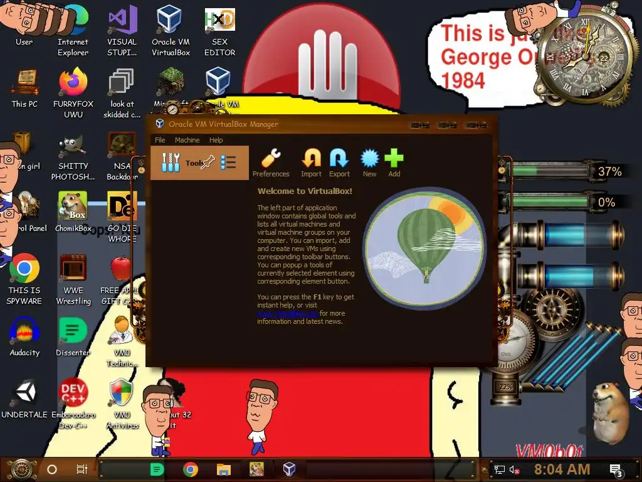This screenshot has width=642, height=482.
Task: Pin the Tools pane with pushpin icon
Action: (208, 163)
